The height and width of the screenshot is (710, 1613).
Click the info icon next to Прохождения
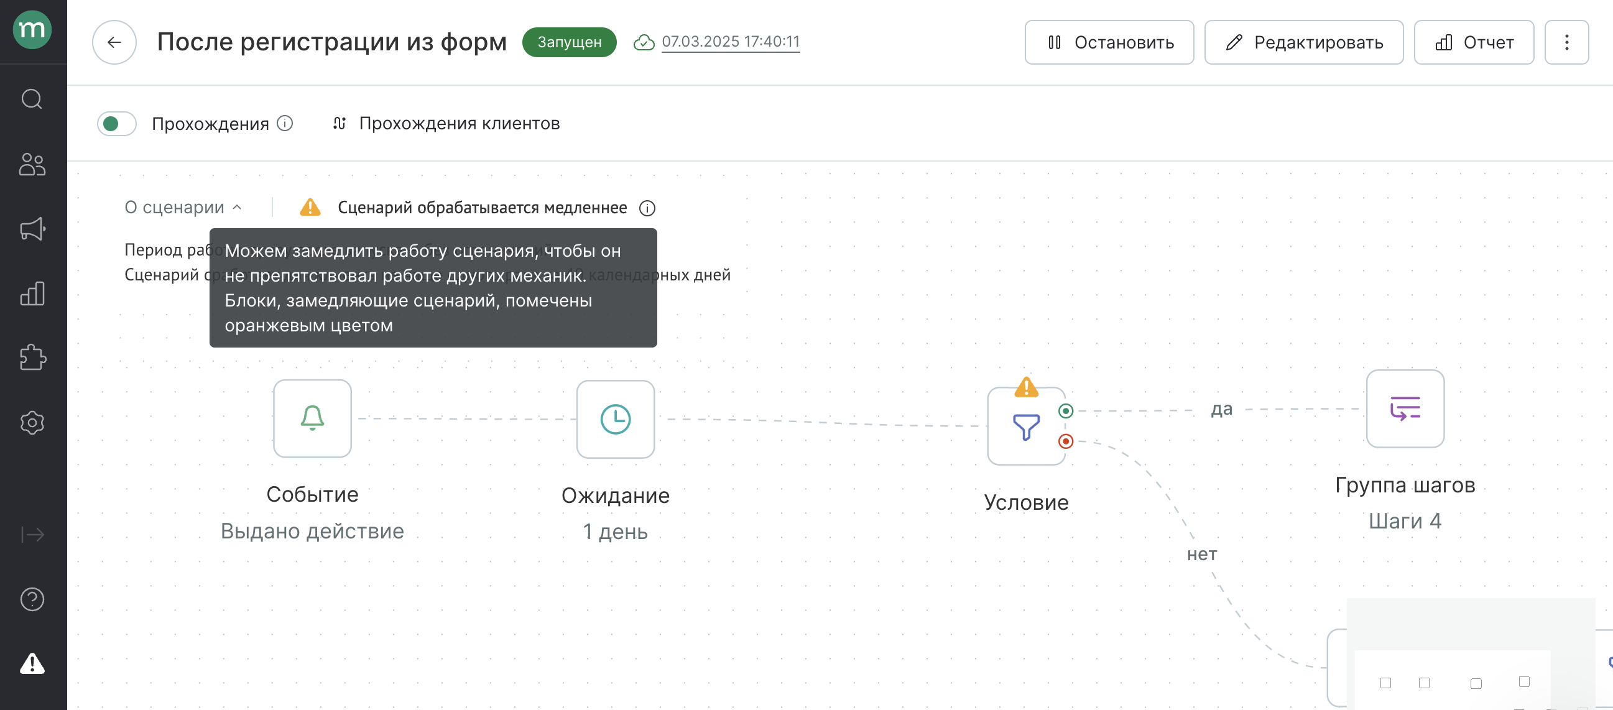tap(285, 124)
